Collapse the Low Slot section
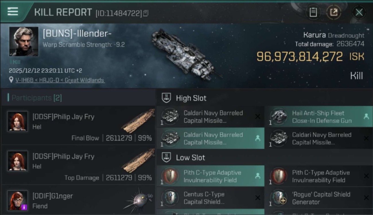The image size is (373, 215). pyautogui.click(x=166, y=157)
